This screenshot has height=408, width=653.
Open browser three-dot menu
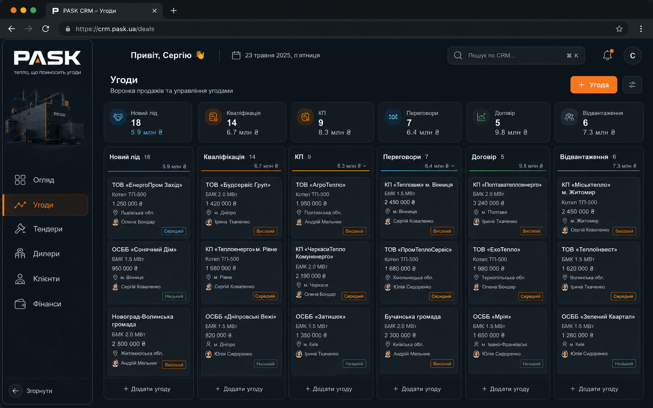641,29
